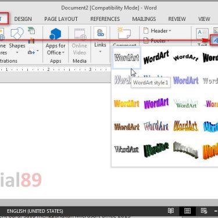Pick the silver outlined tall WordArt style
Image resolution: width=218 pixels, height=218 pixels.
[x=156, y=126]
